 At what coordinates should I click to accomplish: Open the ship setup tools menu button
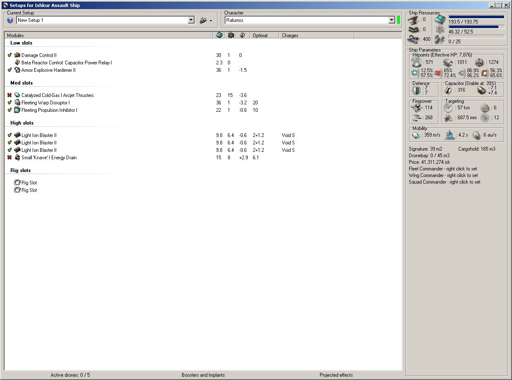[206, 20]
